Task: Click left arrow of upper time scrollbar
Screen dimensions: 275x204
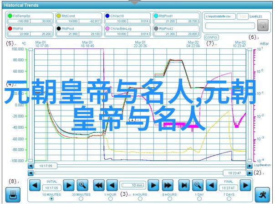Action: [31, 166]
